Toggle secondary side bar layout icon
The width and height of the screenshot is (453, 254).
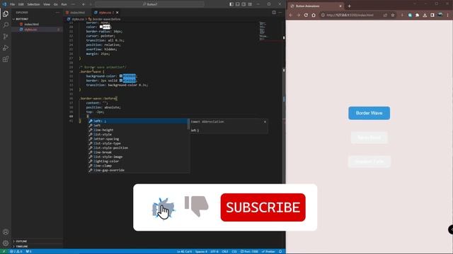pos(243,4)
